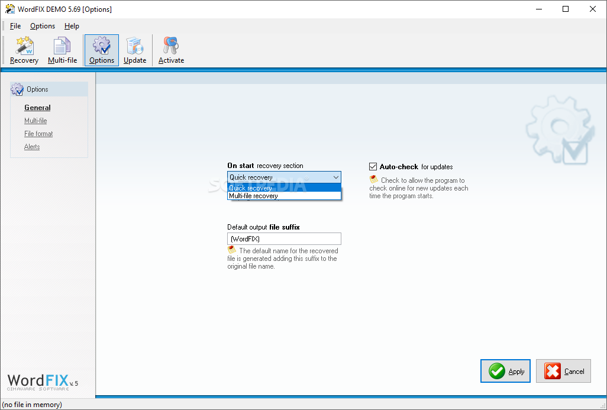Viewport: 607px width, 410px height.
Task: Select the Options toolbar button
Action: point(102,50)
